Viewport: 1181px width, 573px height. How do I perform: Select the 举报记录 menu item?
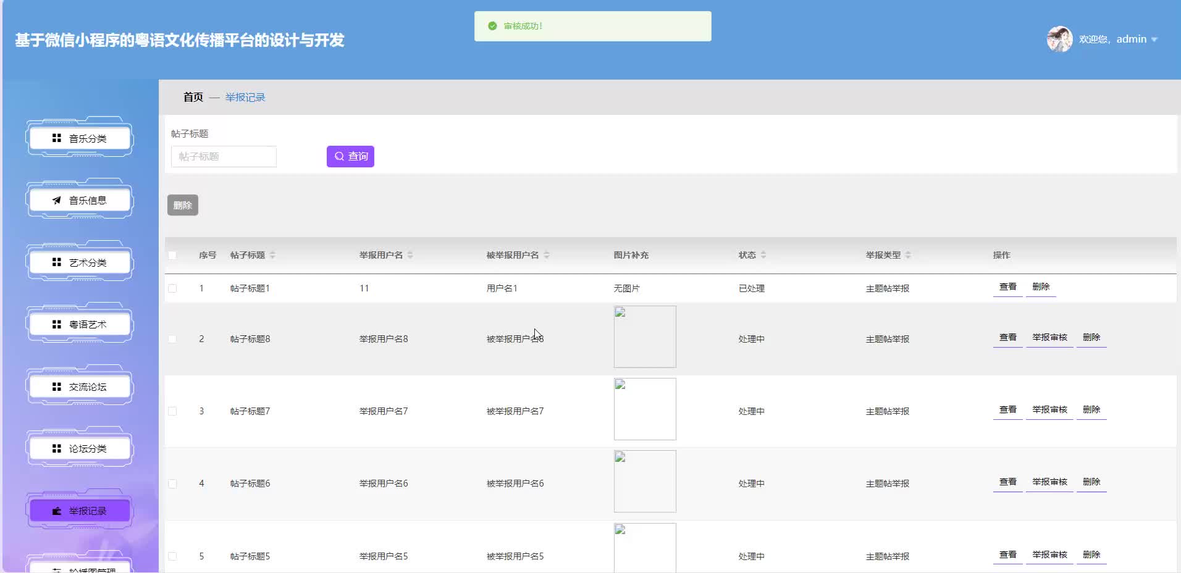[x=80, y=511]
